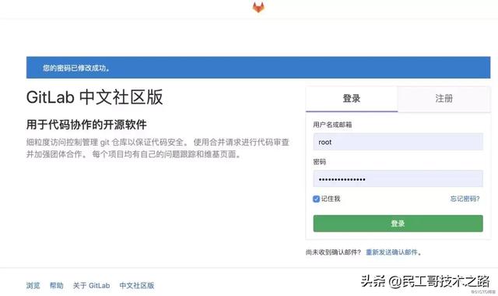This screenshot has height=296, width=498.
Task: Click the 用于代码协作的开源软件 subheading
Action: pos(86,125)
